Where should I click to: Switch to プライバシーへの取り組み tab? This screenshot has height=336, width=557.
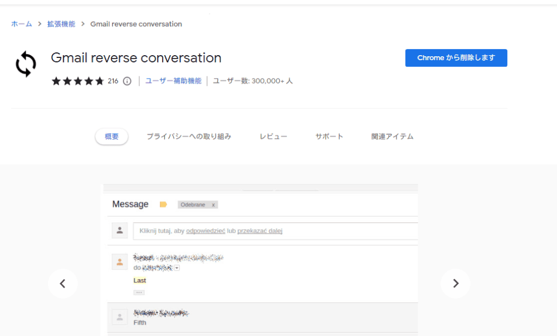tap(189, 137)
